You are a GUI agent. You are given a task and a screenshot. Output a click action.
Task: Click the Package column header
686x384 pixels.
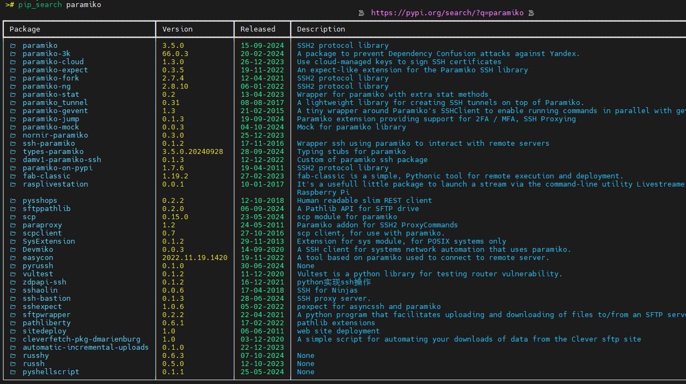click(24, 29)
